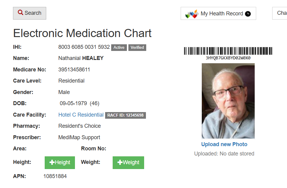
Task: Click the patient barcode image
Action: [228, 51]
